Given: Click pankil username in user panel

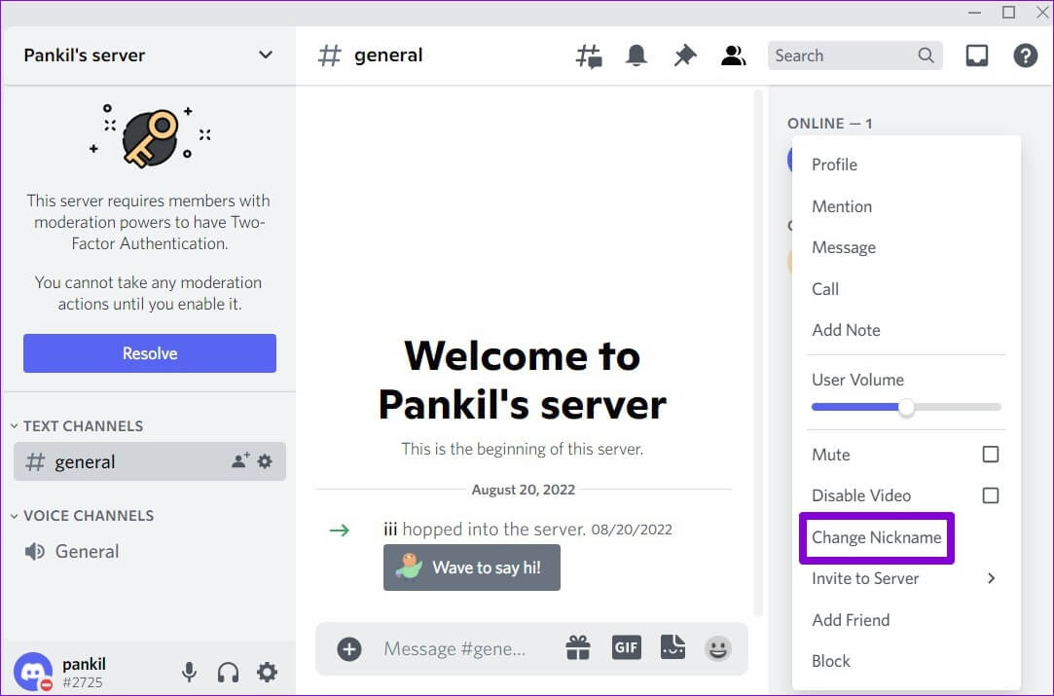Looking at the screenshot, I should click(x=84, y=665).
